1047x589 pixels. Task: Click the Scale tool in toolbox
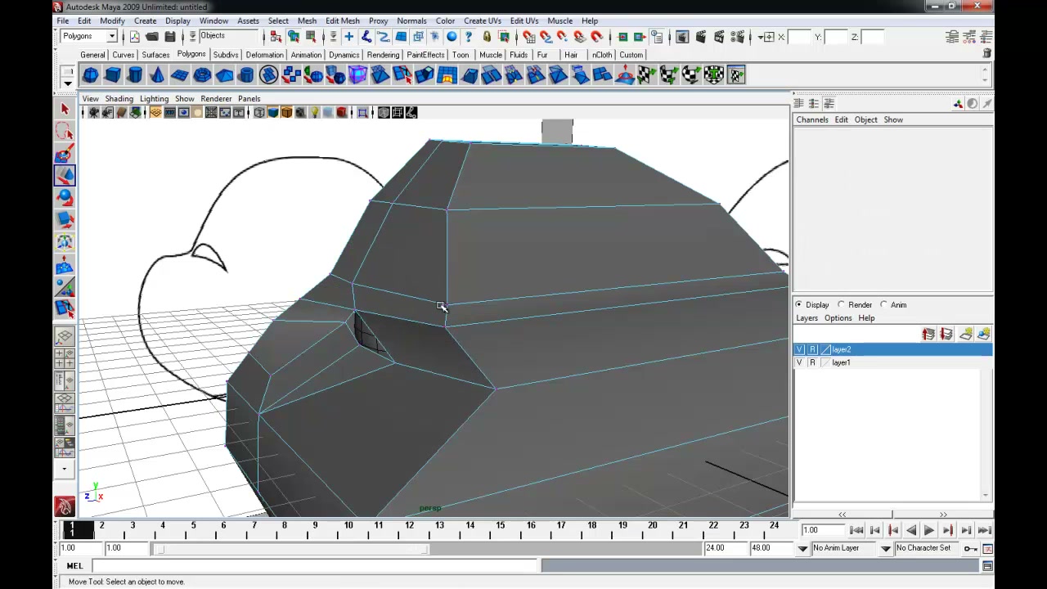click(x=65, y=219)
